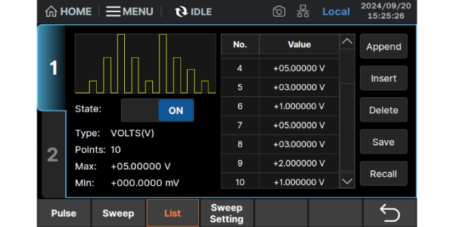Open the Pulse tab
This screenshot has width=454, height=227.
64,213
